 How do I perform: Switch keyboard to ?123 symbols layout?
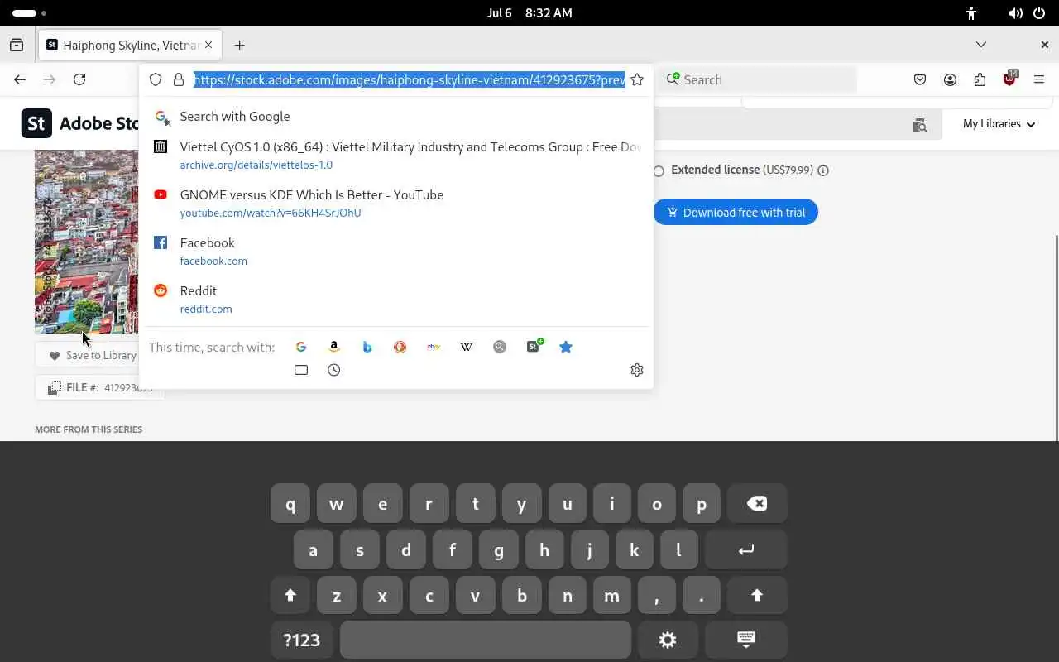tap(302, 640)
